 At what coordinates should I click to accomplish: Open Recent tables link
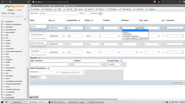[x=4, y=13]
